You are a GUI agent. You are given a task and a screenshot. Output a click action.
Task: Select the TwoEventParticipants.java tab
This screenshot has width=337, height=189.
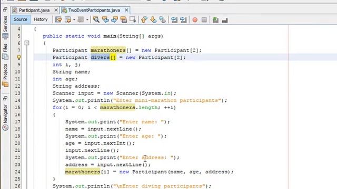click(94, 10)
